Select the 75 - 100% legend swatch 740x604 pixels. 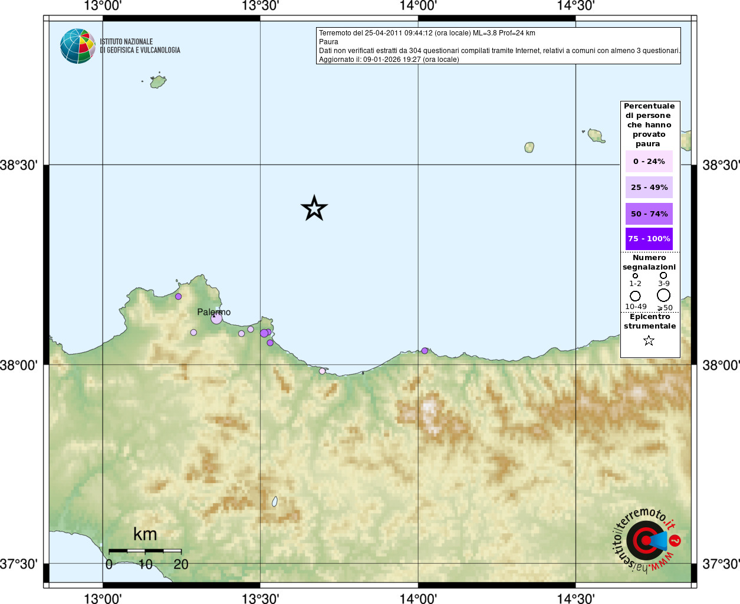pyautogui.click(x=649, y=239)
